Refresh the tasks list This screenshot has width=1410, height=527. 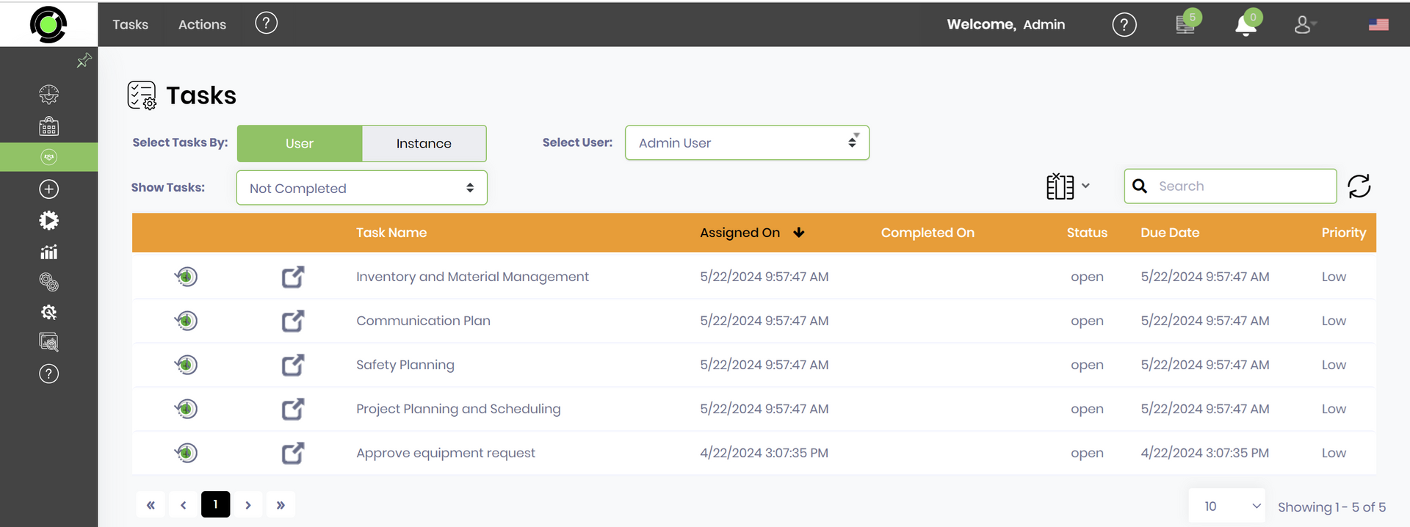[x=1359, y=186]
